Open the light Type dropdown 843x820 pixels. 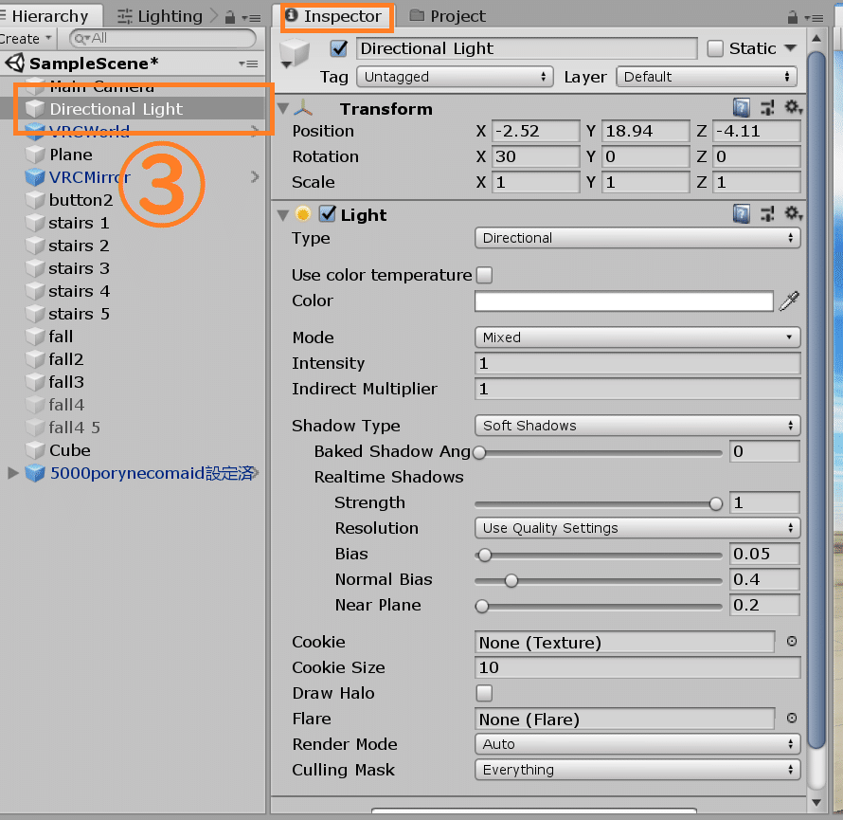click(x=637, y=238)
